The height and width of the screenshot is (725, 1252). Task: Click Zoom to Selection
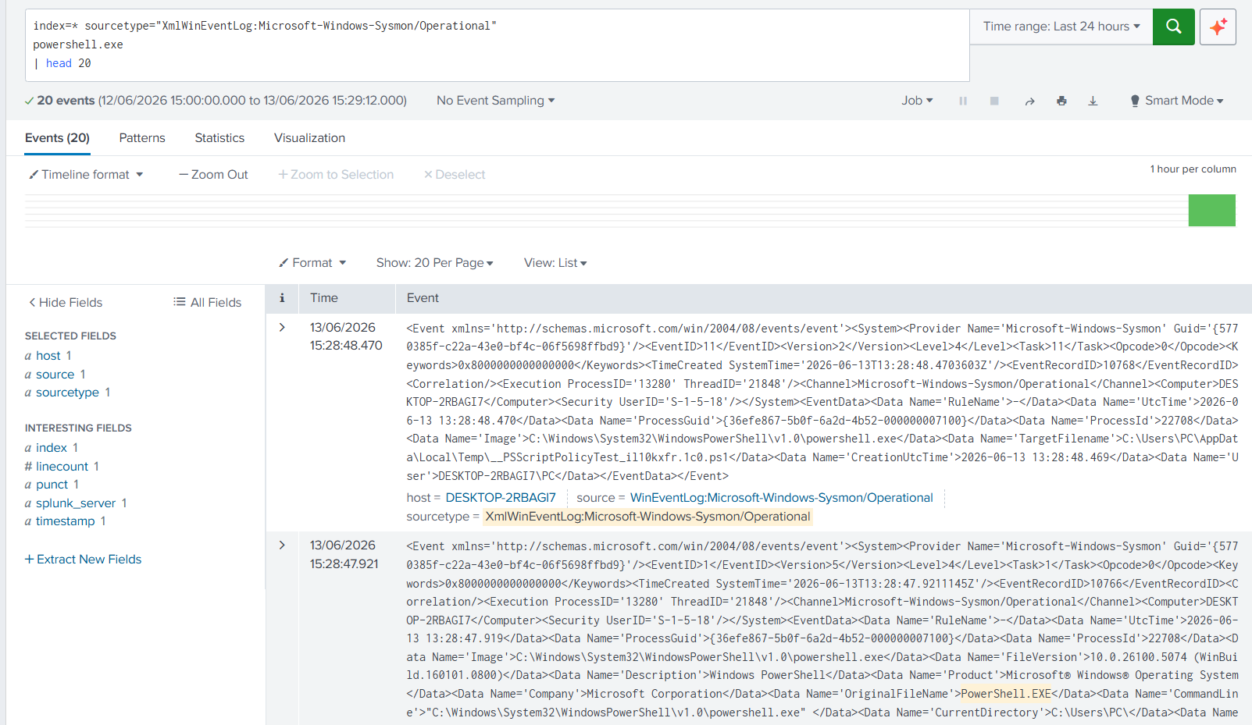tap(336, 175)
